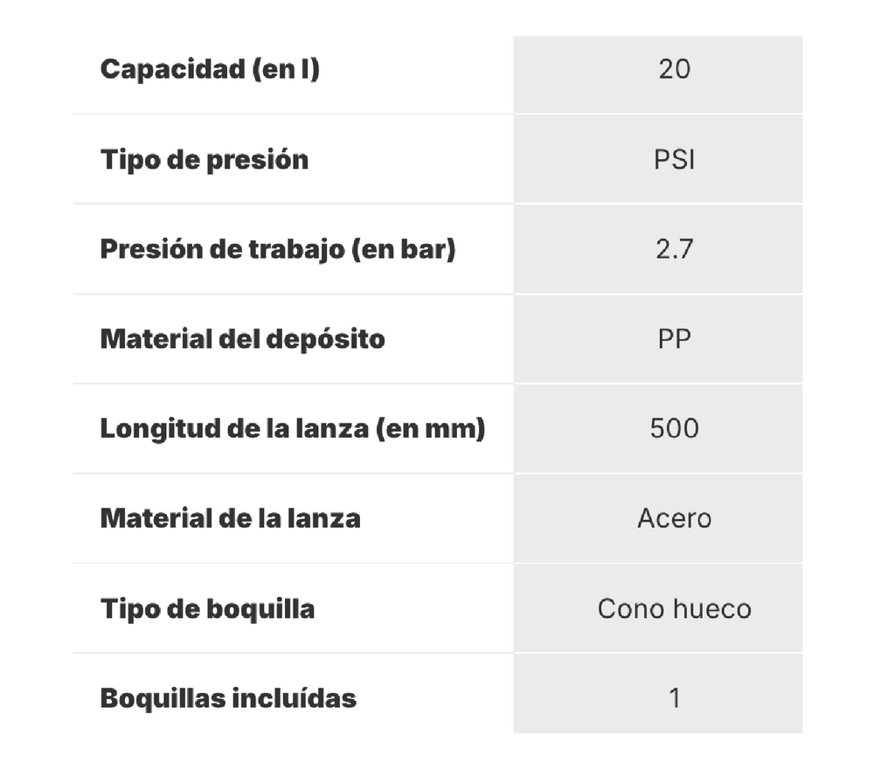Image resolution: width=874 pixels, height=769 pixels.
Task: Select the capacity value 20
Action: click(x=674, y=69)
